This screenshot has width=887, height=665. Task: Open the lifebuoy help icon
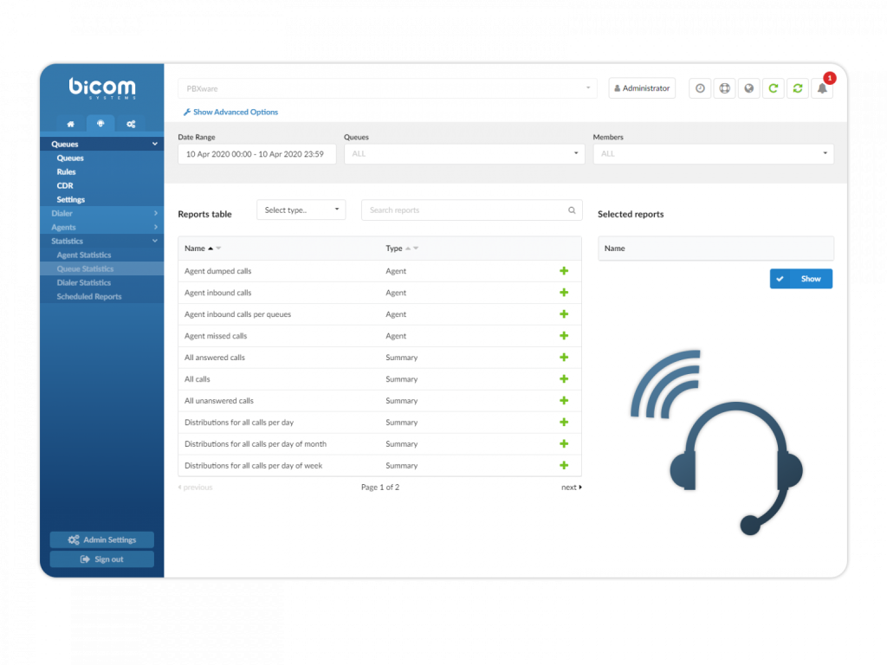(724, 88)
